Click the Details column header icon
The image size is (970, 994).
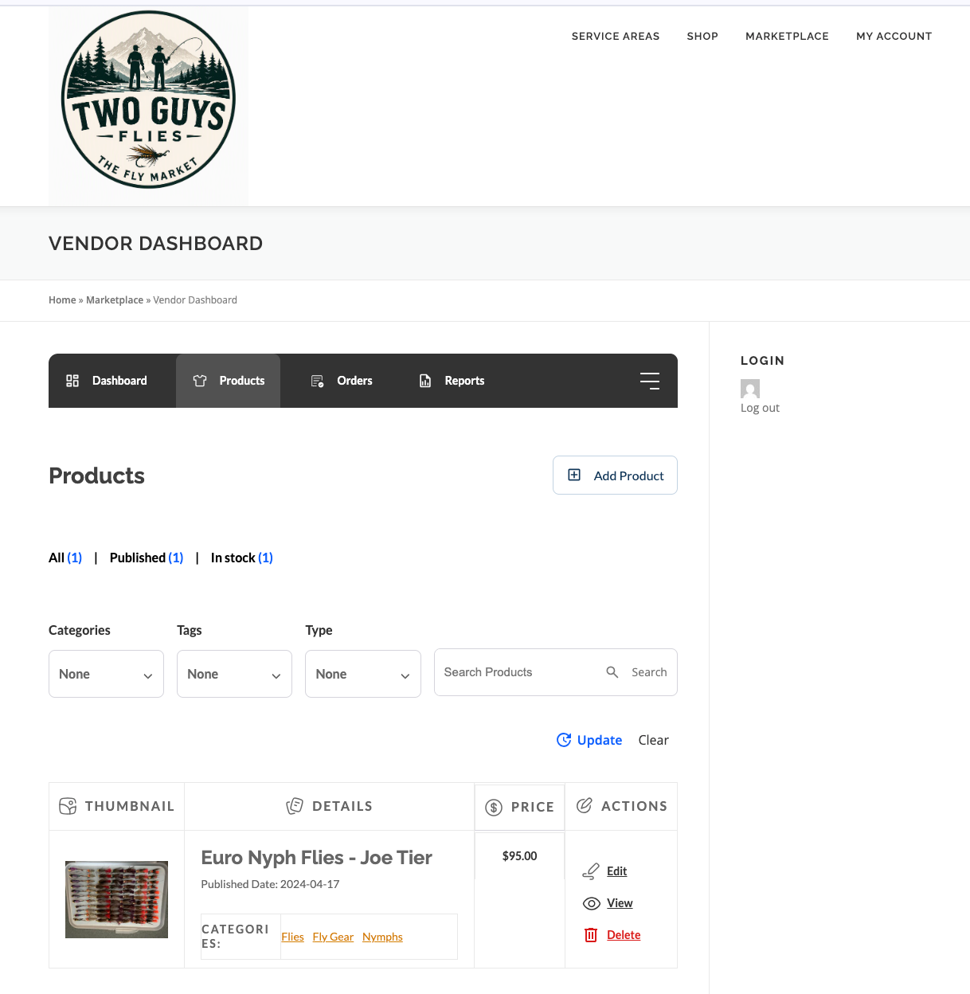coord(295,806)
